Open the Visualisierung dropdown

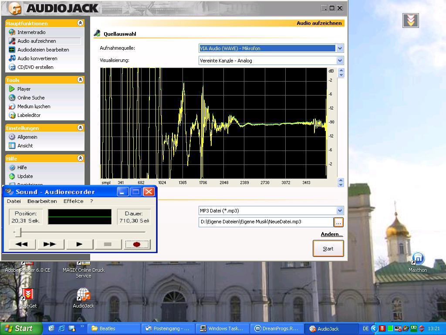point(340,60)
